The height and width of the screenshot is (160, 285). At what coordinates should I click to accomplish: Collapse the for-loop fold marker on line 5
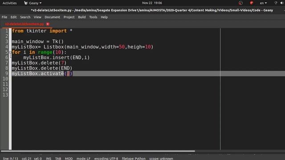click(10, 52)
